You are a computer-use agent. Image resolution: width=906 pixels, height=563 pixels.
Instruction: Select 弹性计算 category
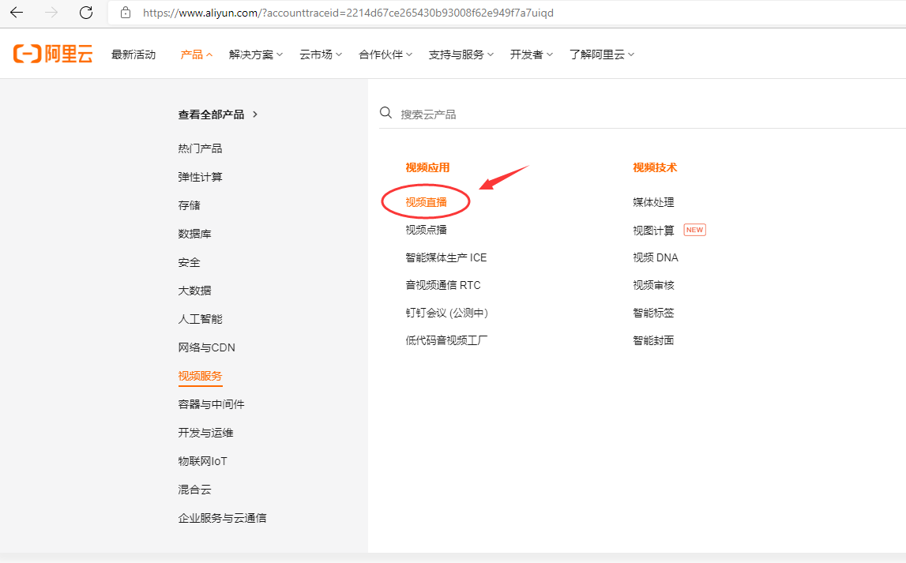(200, 177)
